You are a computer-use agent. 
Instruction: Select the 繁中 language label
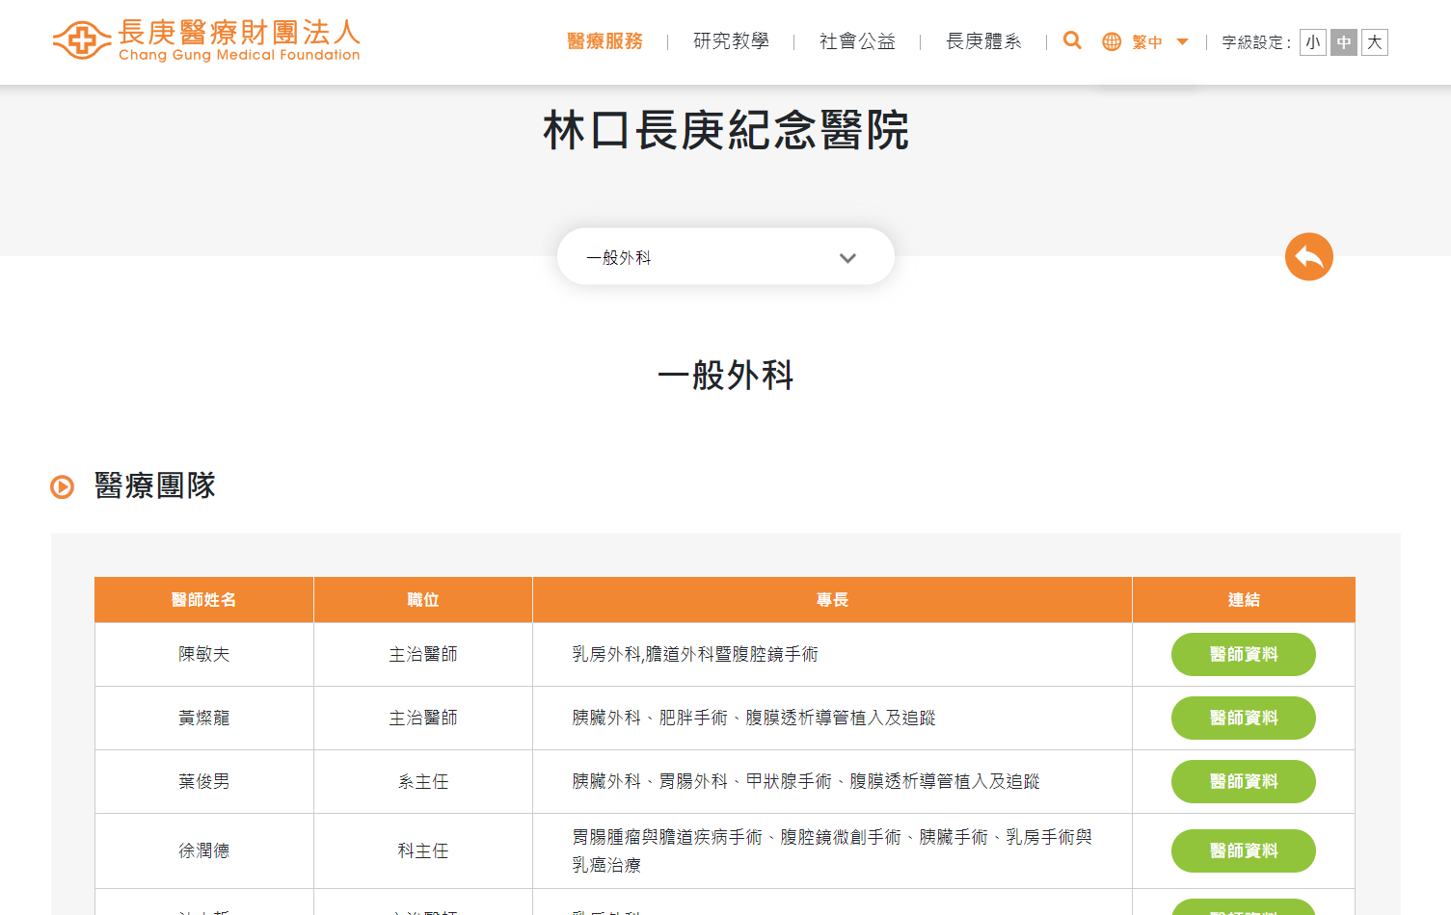(1147, 42)
